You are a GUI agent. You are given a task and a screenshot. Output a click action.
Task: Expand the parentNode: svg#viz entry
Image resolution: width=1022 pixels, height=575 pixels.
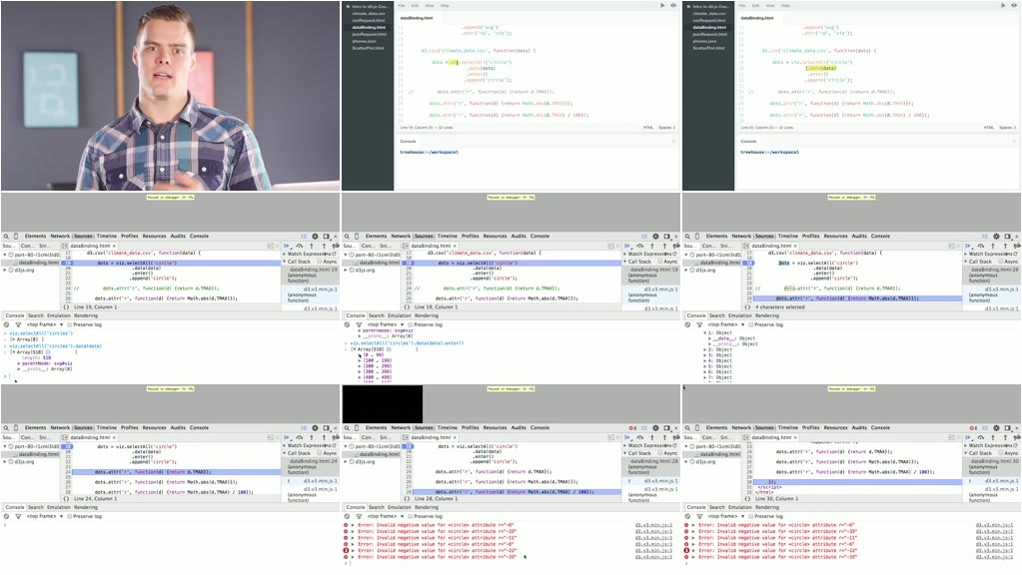point(19,363)
